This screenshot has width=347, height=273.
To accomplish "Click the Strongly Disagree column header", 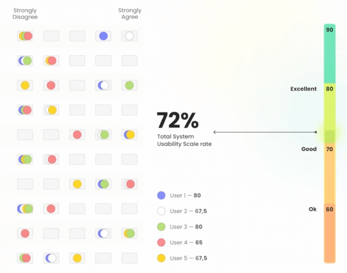I will coord(25,14).
